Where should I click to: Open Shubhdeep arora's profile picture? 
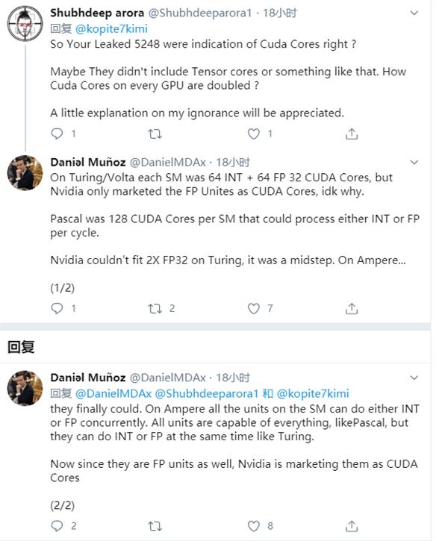[25, 24]
